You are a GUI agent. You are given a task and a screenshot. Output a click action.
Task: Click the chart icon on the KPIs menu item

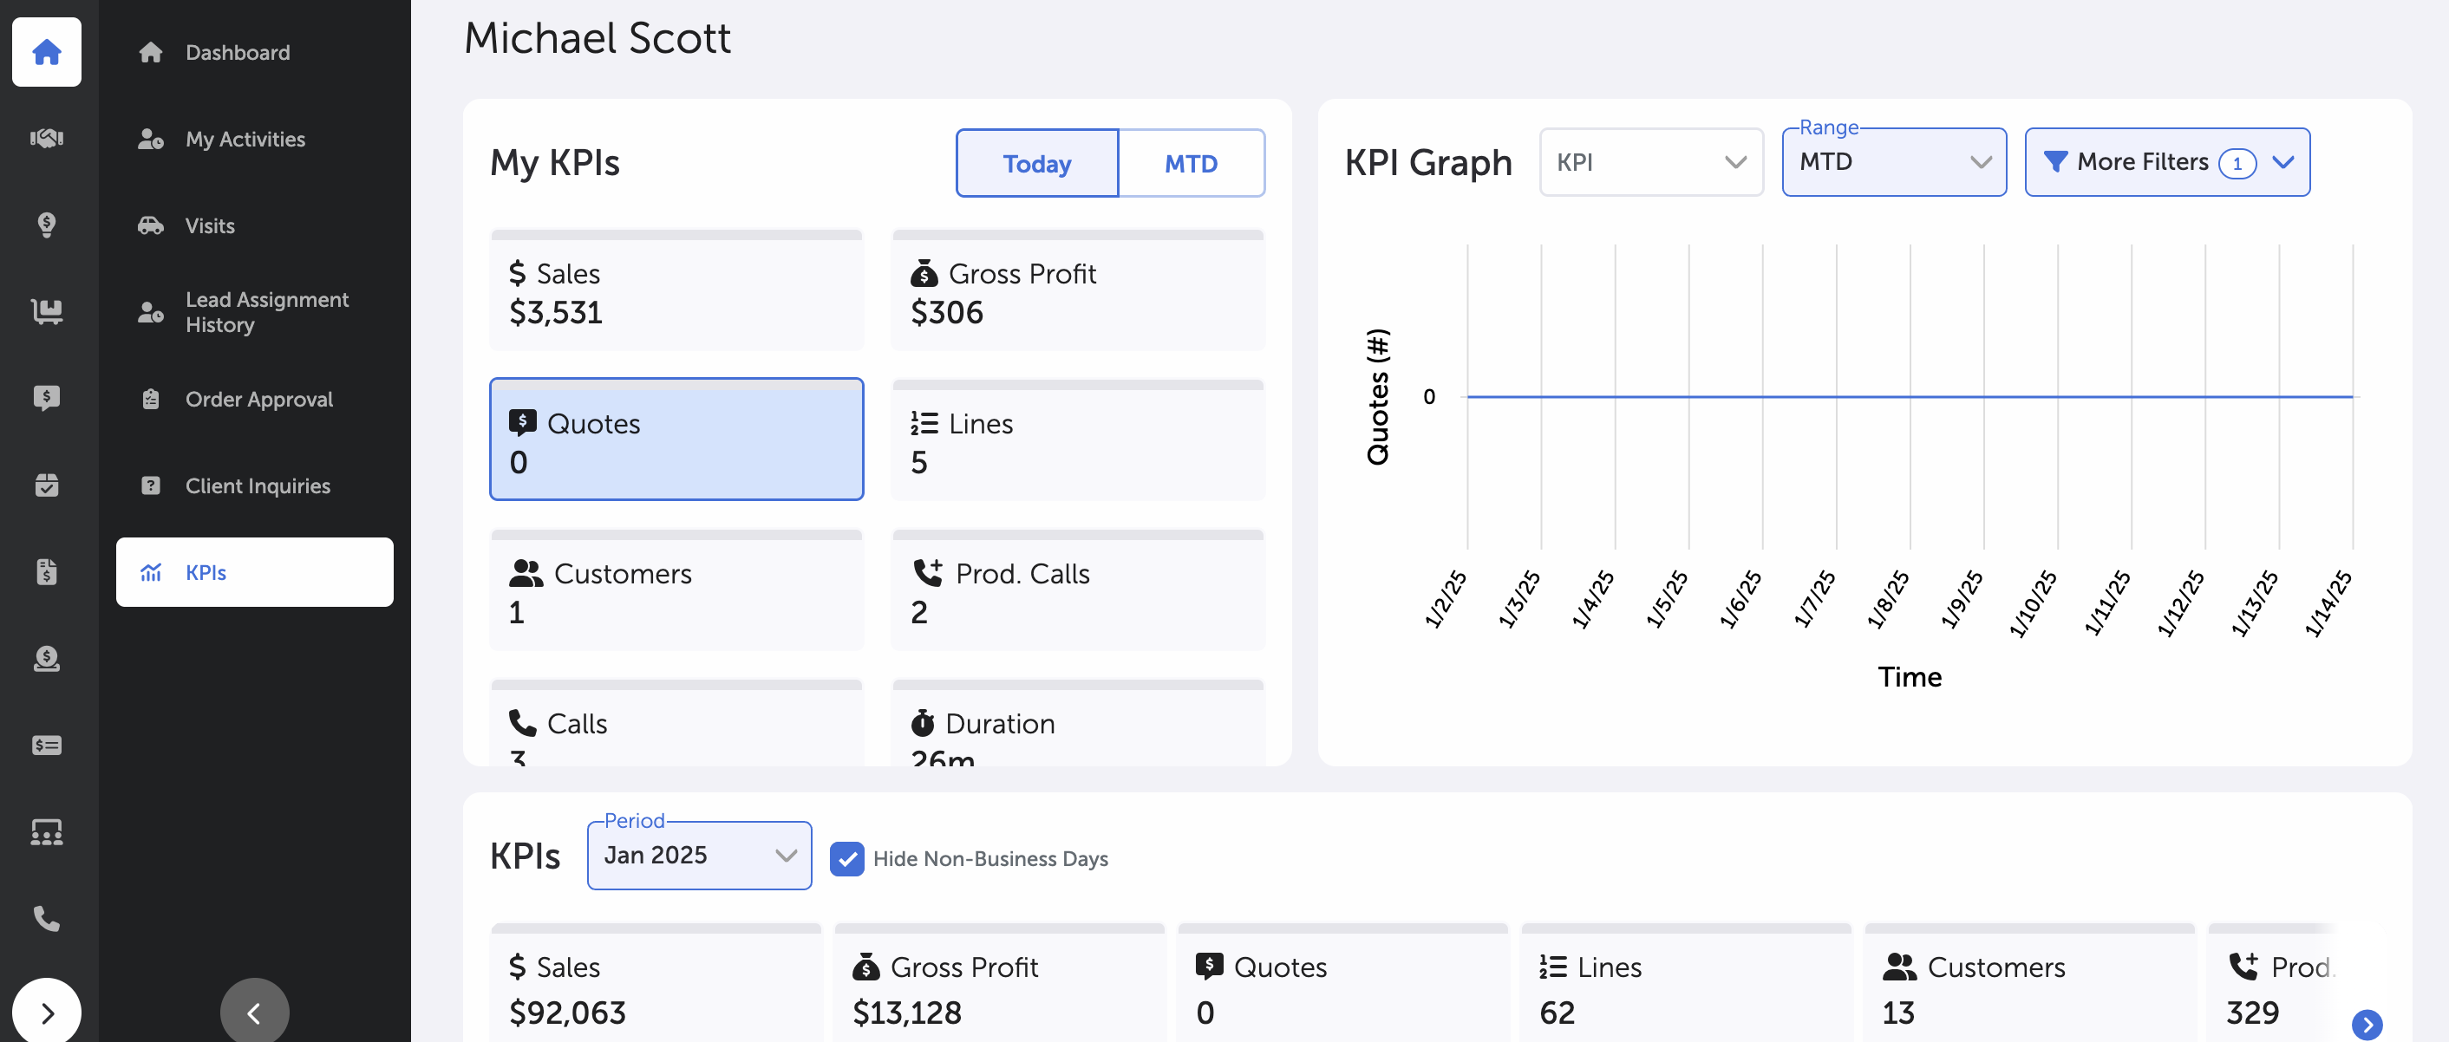150,572
